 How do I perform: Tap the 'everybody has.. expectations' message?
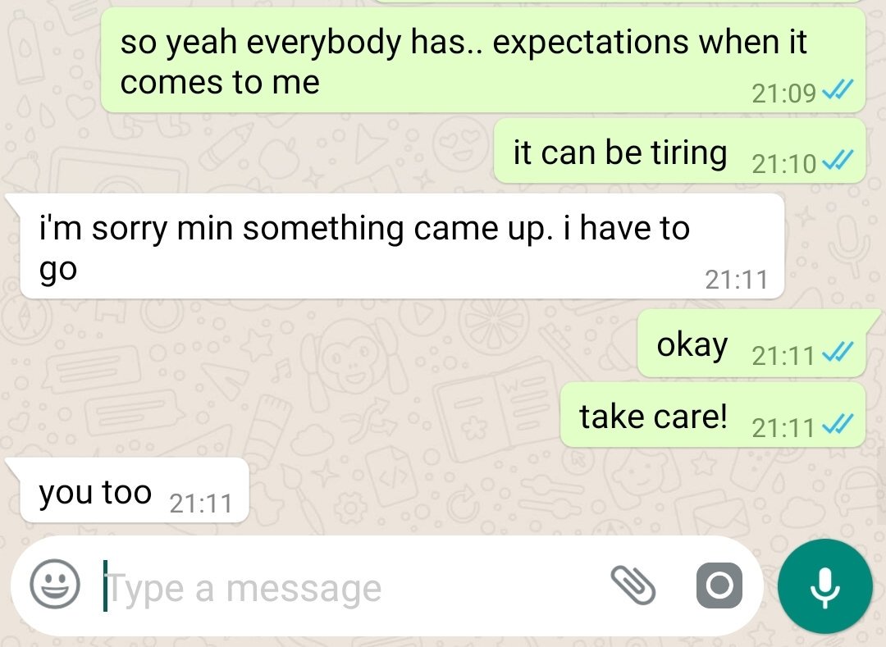483,60
